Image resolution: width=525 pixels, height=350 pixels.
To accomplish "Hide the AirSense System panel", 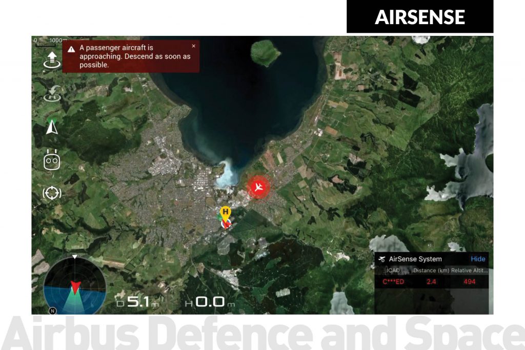I will pyautogui.click(x=478, y=259).
